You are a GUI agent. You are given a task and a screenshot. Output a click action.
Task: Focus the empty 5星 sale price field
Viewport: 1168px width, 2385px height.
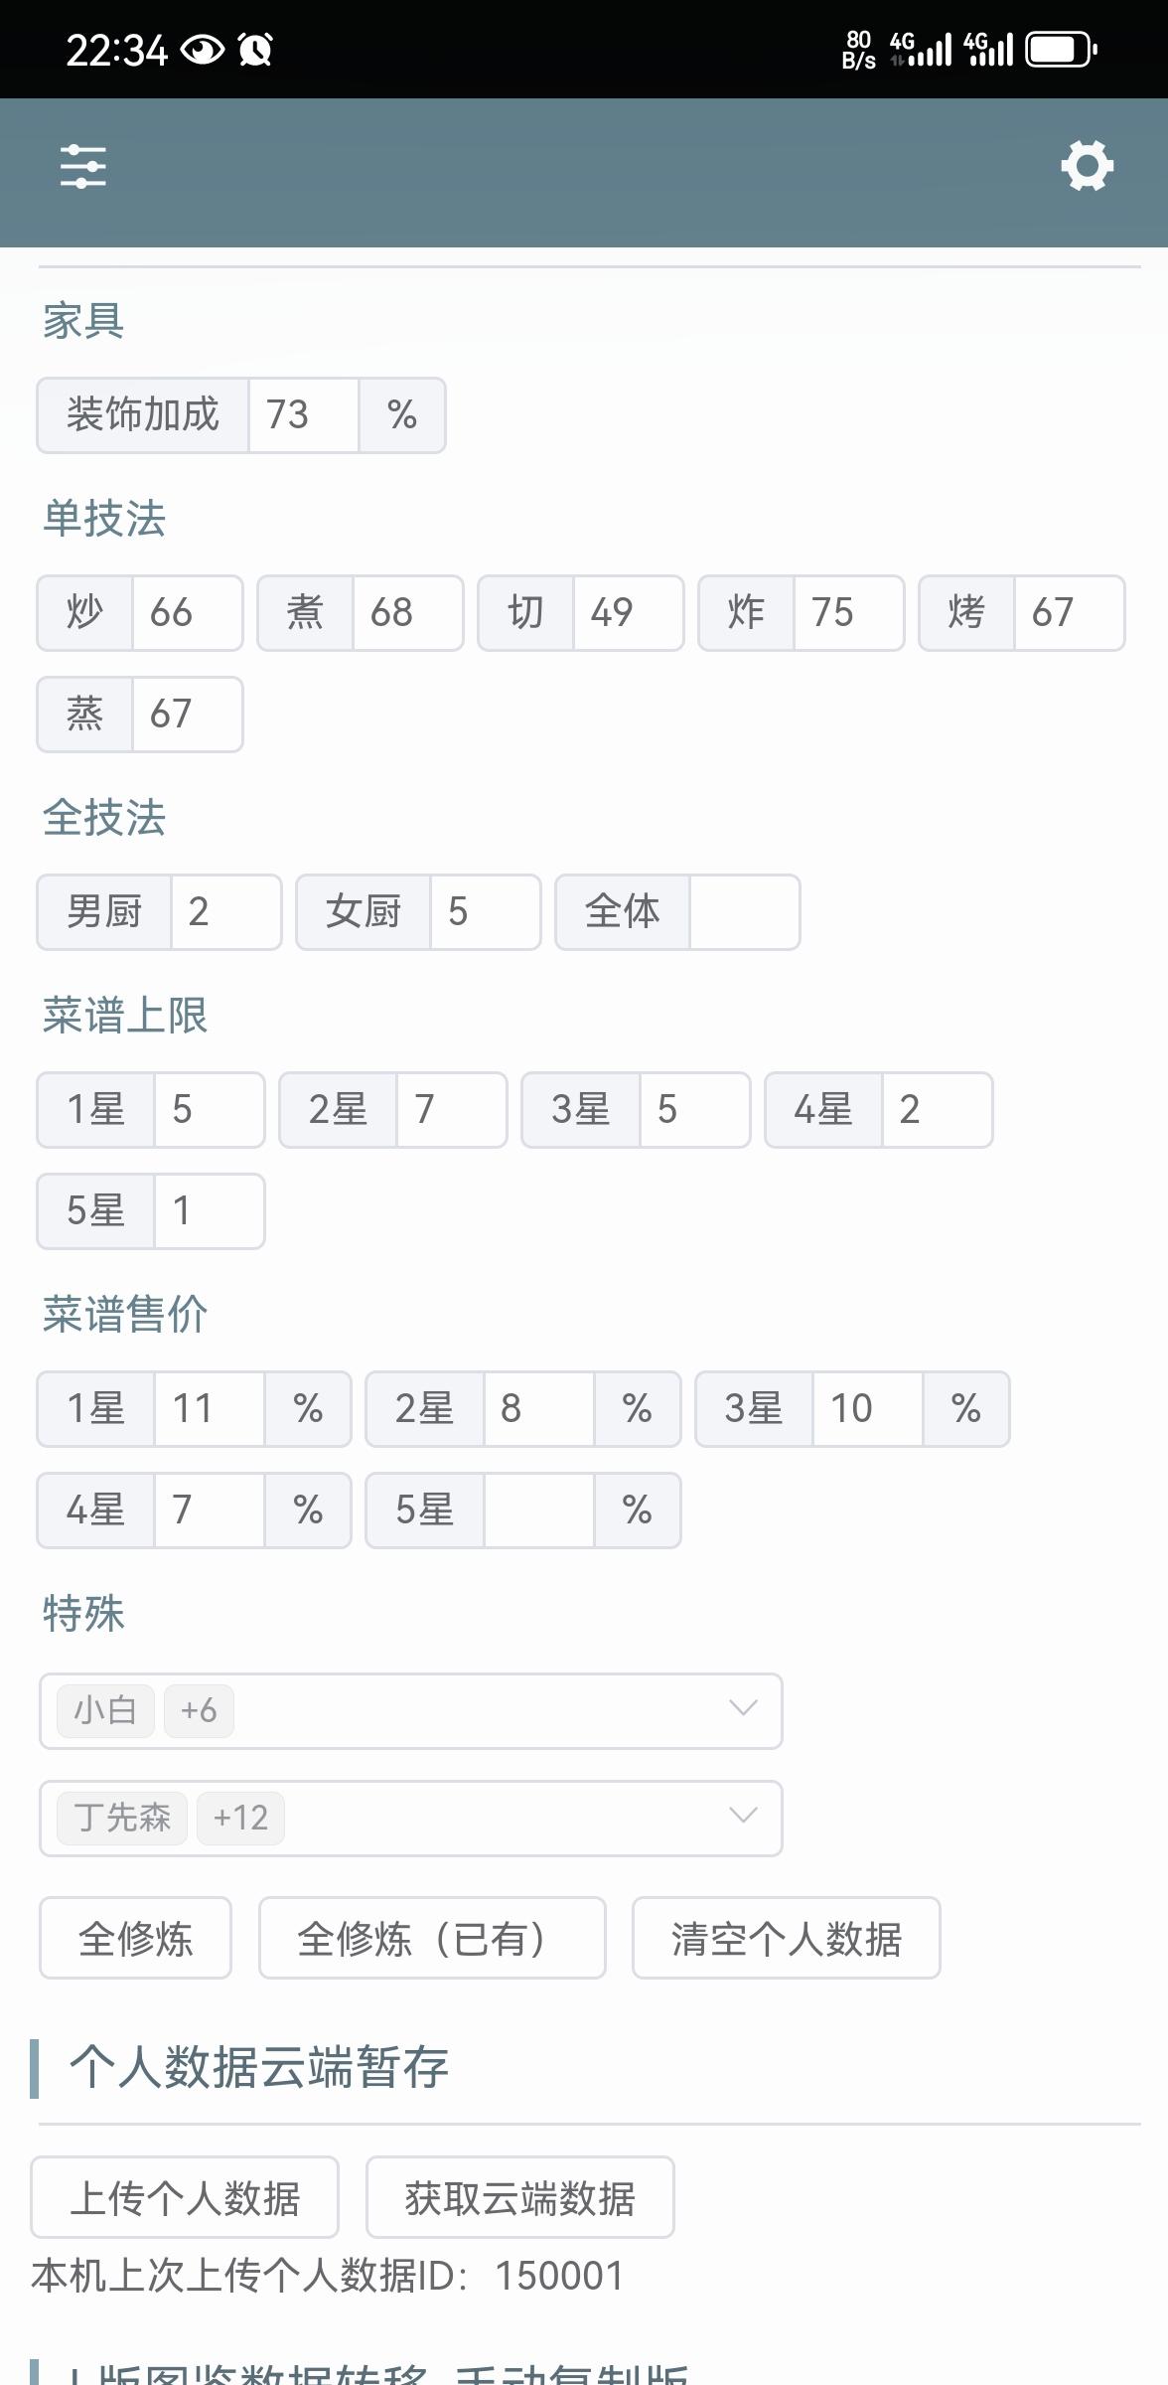coord(538,1510)
